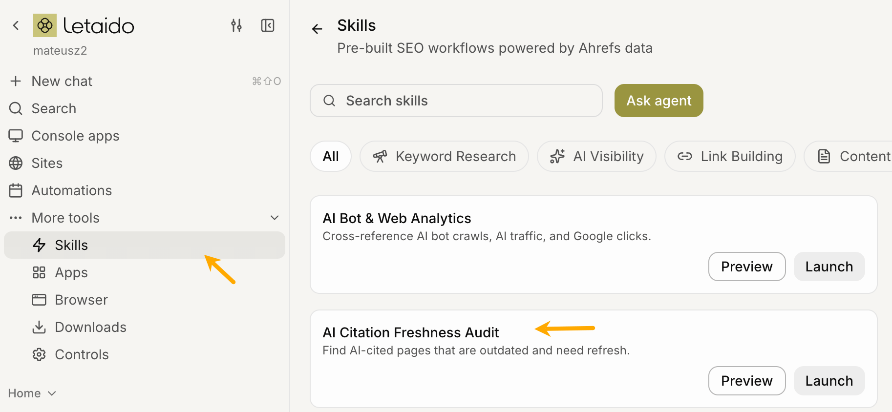Click the sidebar back chevron

click(x=16, y=25)
